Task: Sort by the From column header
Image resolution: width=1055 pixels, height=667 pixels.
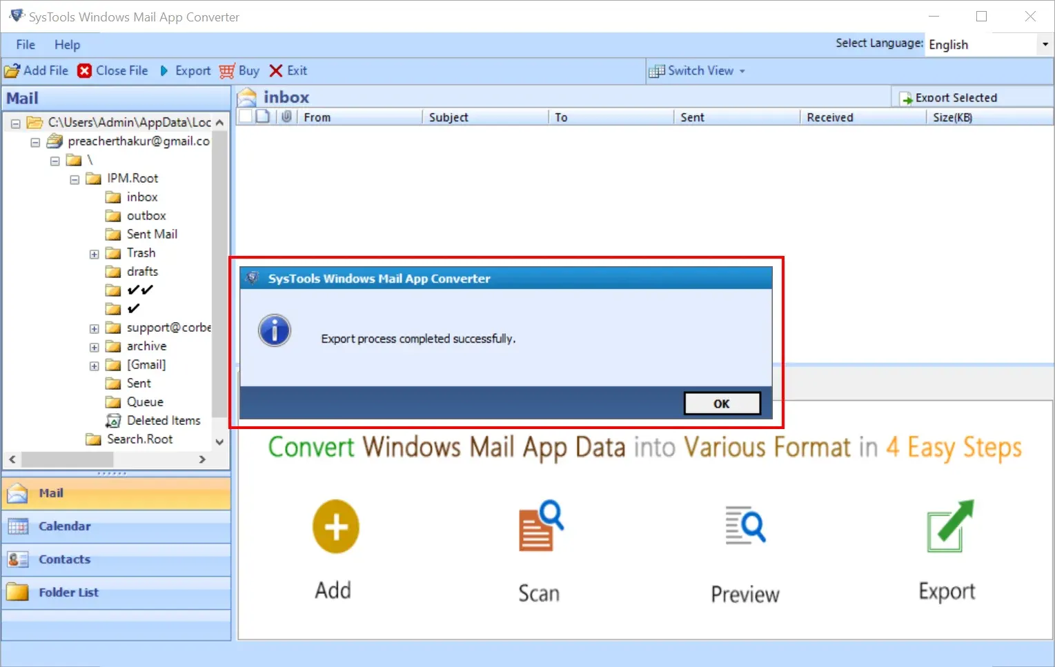Action: pos(359,117)
